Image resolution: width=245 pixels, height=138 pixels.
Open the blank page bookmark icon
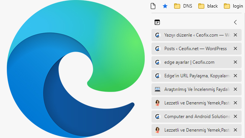(x=153, y=6)
